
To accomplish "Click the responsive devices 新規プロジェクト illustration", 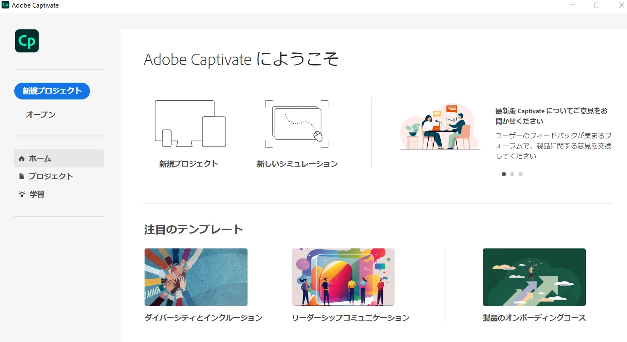I will tap(190, 124).
